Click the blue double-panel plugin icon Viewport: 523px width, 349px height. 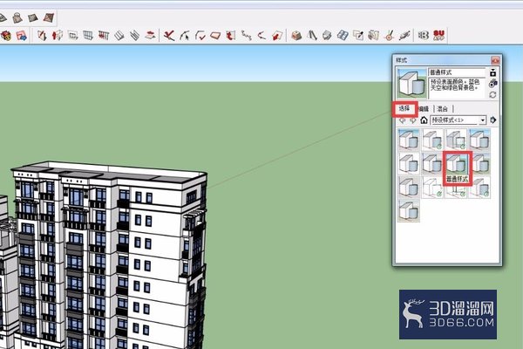click(343, 35)
